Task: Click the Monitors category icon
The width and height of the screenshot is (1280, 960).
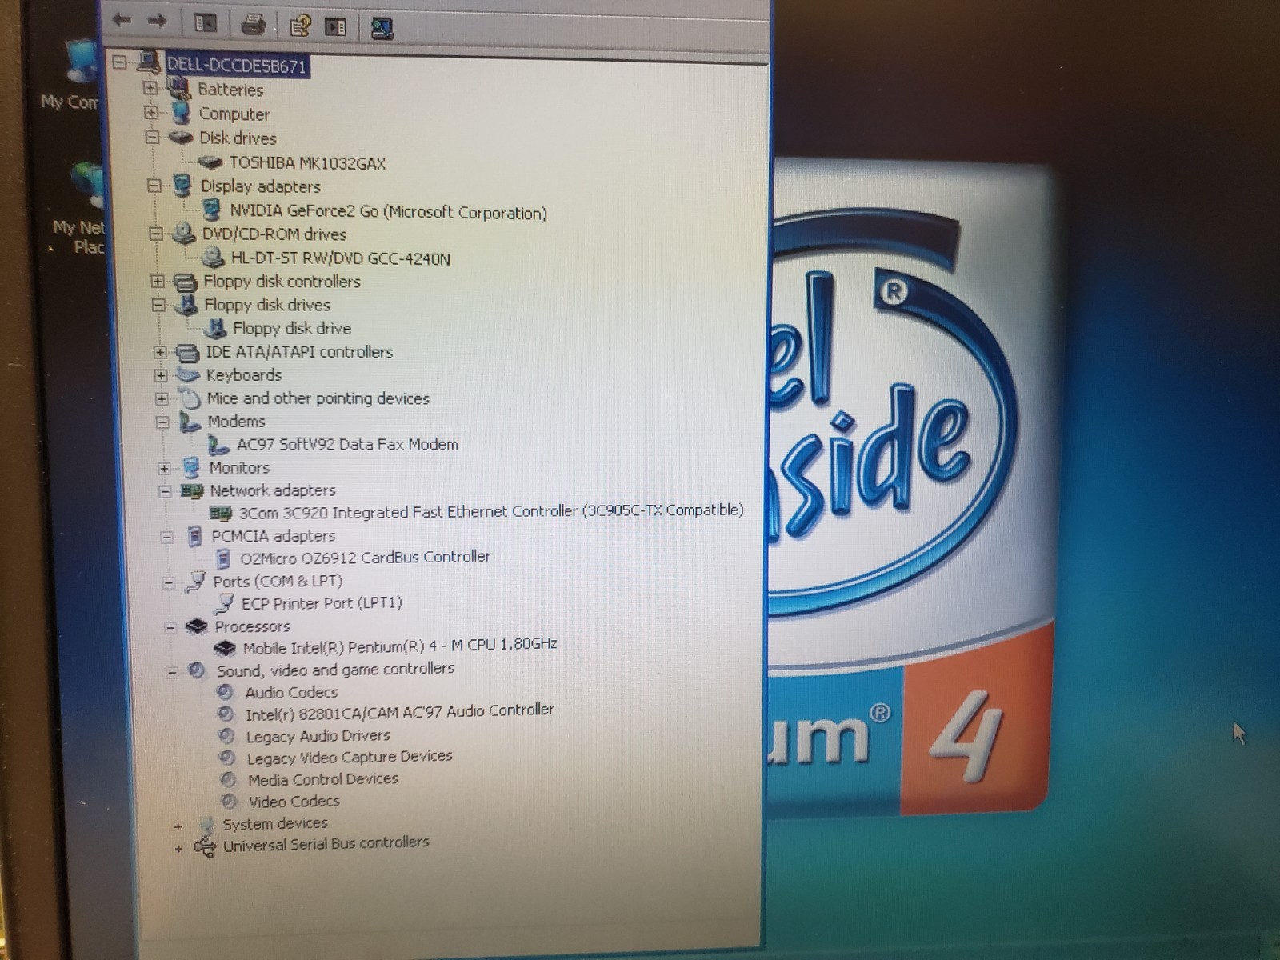Action: [x=191, y=467]
